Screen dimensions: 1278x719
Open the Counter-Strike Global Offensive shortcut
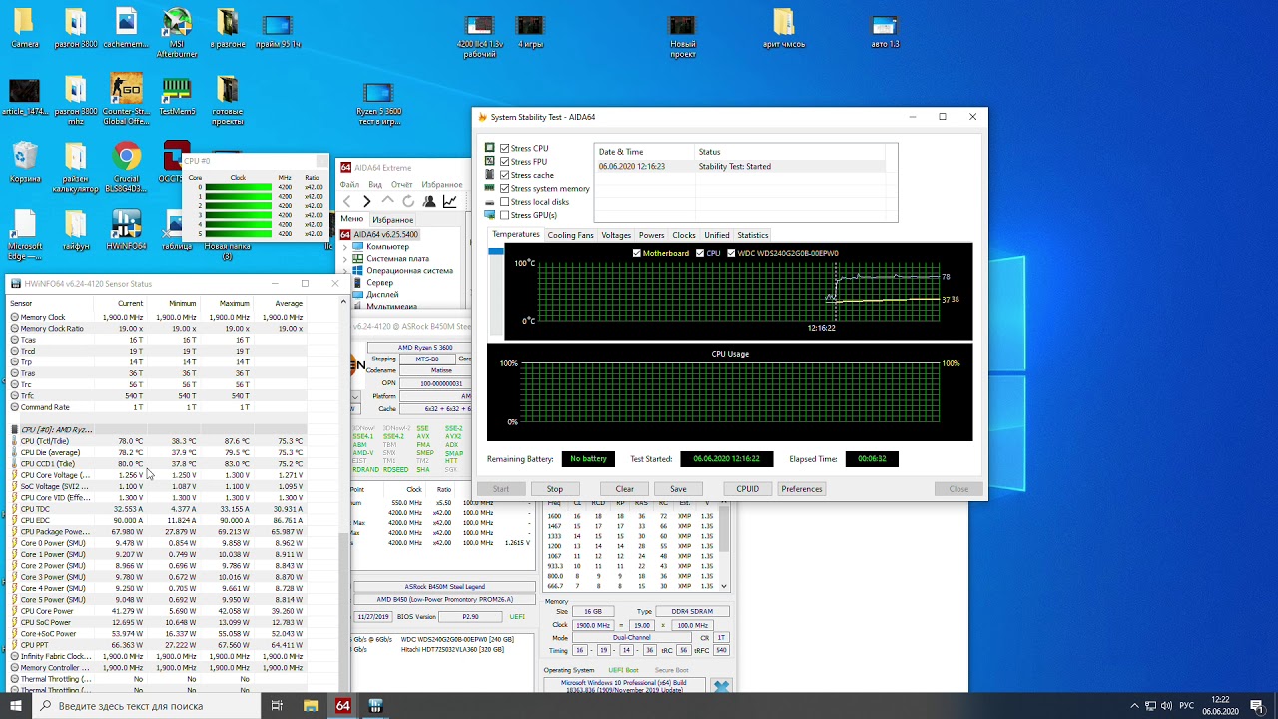click(126, 100)
